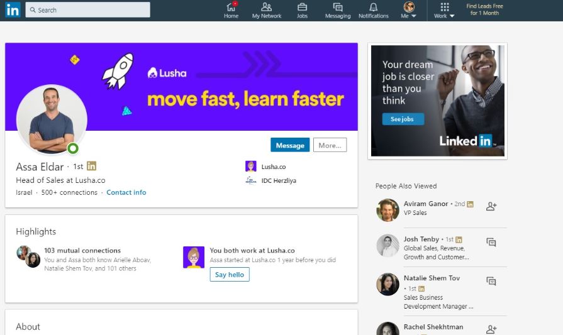Click the Lusha avatar in Highlights
The width and height of the screenshot is (563, 335).
194,257
